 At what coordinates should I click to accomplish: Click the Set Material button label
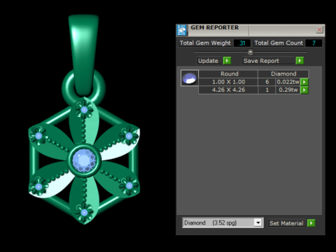pos(286,223)
